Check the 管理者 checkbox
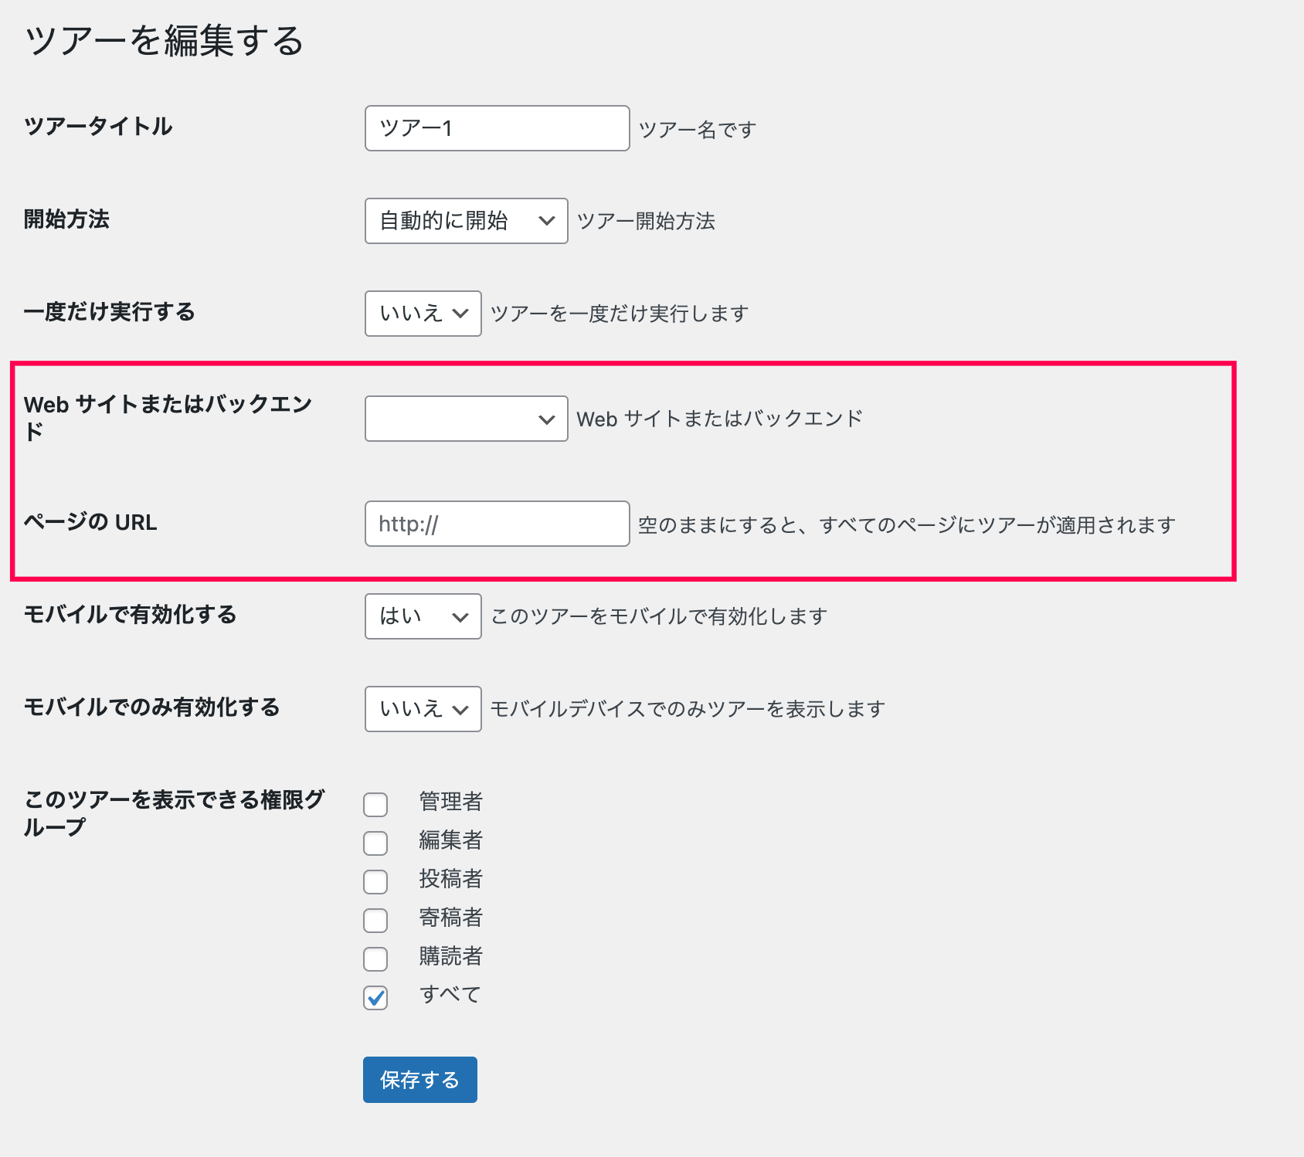Screen dimensions: 1304x1157 point(375,804)
